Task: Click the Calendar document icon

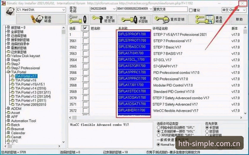Action: pyautogui.click(x=9, y=133)
